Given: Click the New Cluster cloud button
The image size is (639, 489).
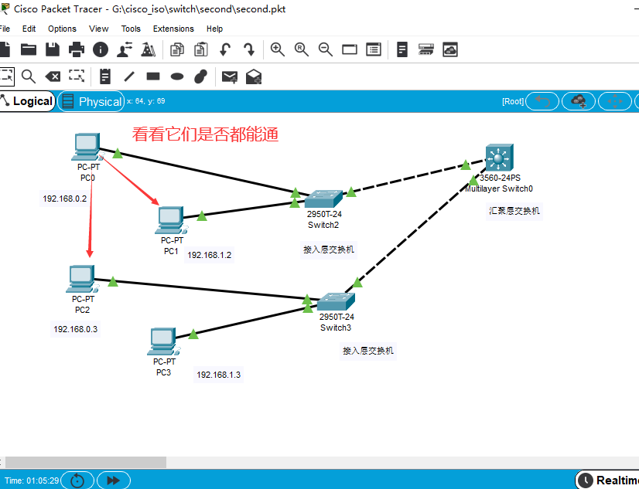Looking at the screenshot, I should (579, 101).
